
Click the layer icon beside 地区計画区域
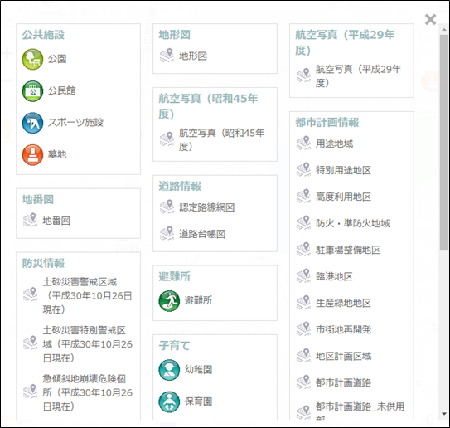click(x=303, y=356)
